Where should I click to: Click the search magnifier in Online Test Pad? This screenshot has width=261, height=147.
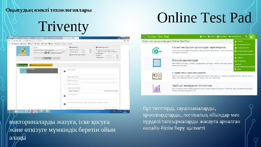coord(246,36)
